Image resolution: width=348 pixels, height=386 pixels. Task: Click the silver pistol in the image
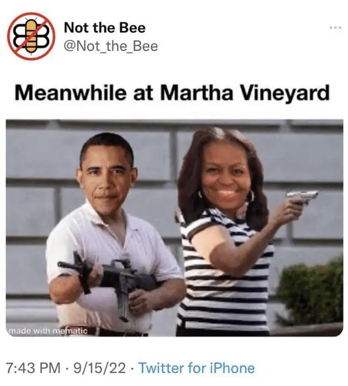[x=302, y=197]
